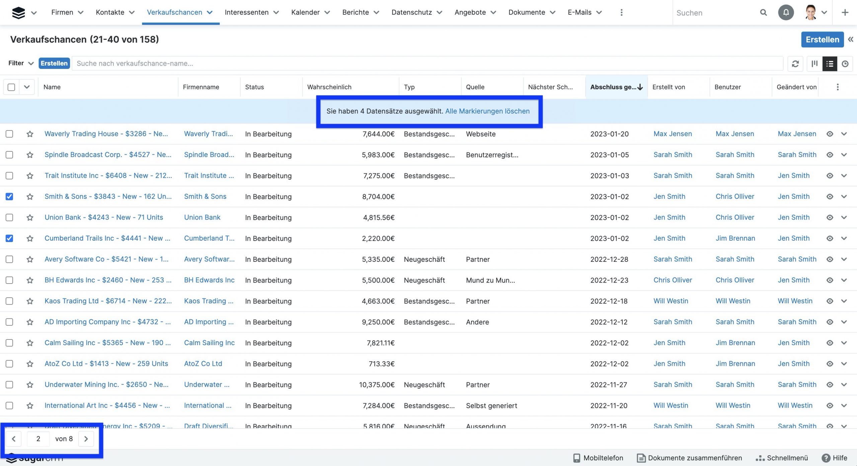Click the search magnifier icon
The height and width of the screenshot is (466, 857).
[x=763, y=13]
